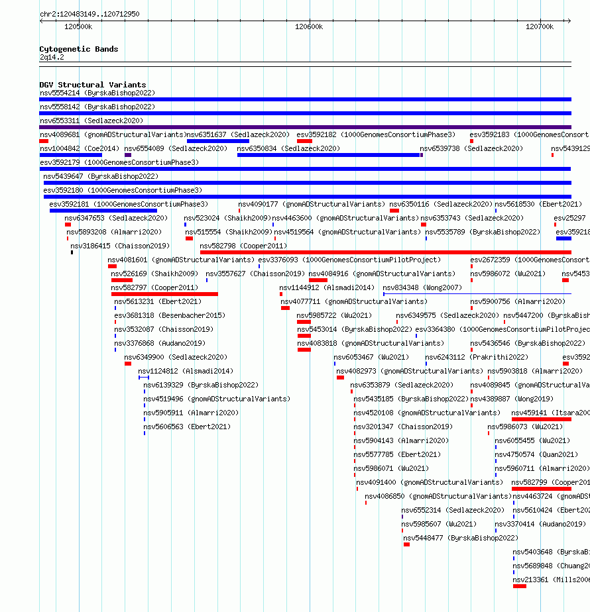Open nsv6350116 (Sedlazeck2020) label

[x=441, y=204]
